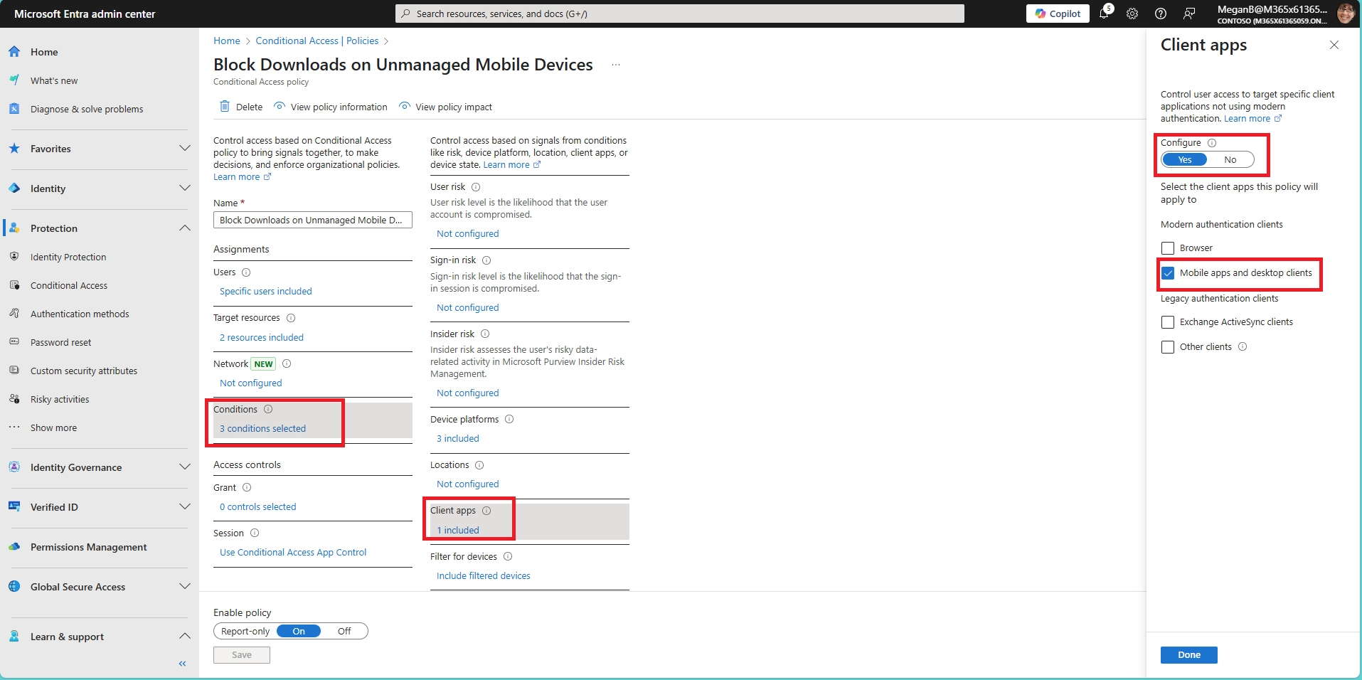
Task: Open Password reset in the sidebar
Action: 60,342
